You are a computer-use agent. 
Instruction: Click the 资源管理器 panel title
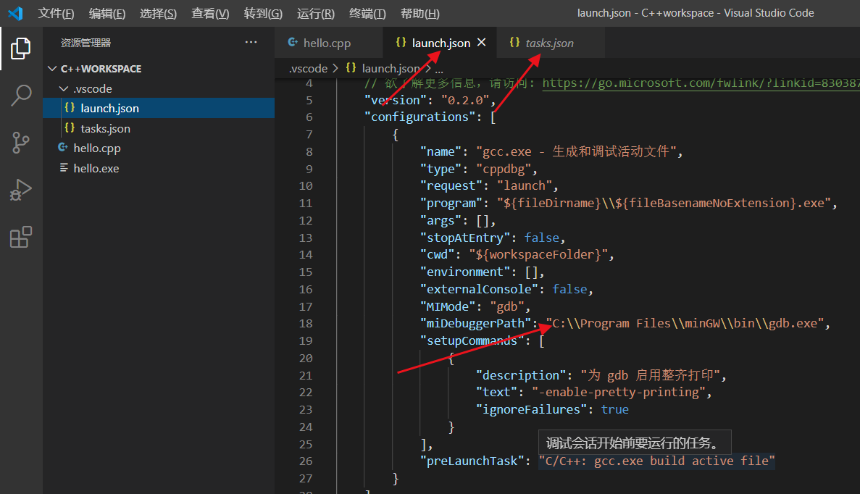pyautogui.click(x=85, y=42)
